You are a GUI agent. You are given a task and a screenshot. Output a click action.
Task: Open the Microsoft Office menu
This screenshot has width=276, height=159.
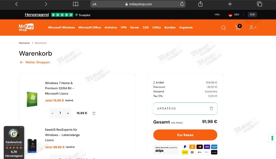(x=90, y=27)
